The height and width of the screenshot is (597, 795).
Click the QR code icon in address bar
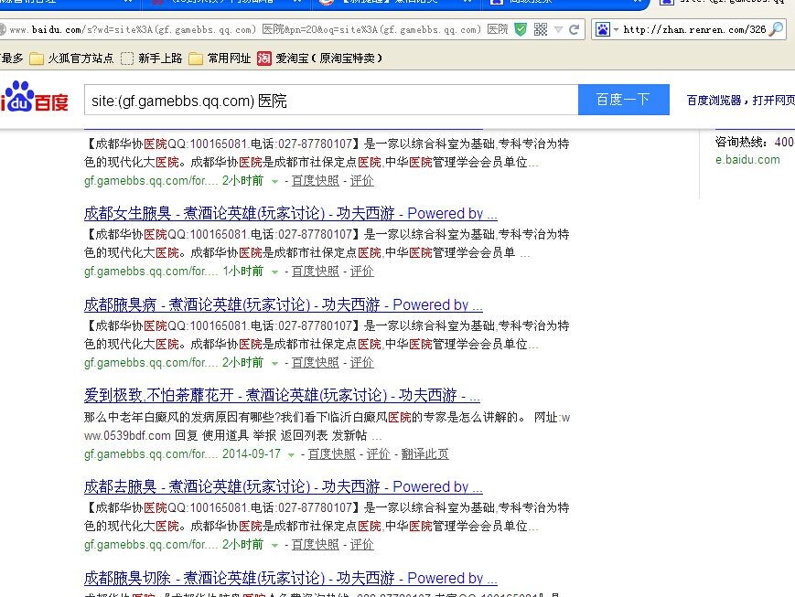point(540,29)
